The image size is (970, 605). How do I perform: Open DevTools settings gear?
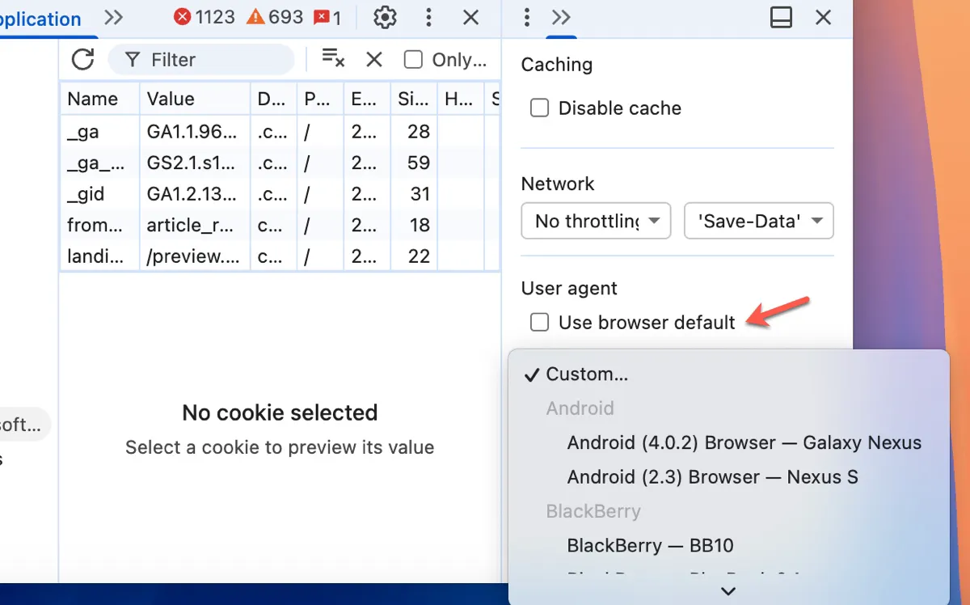pyautogui.click(x=385, y=18)
